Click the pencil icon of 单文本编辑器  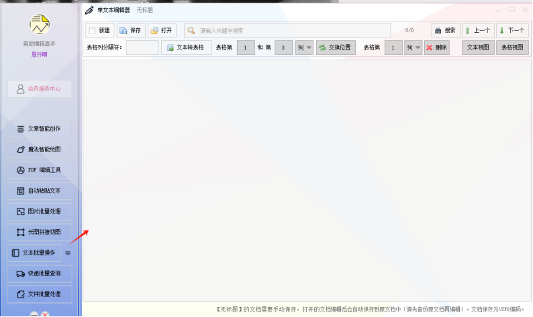(x=89, y=10)
